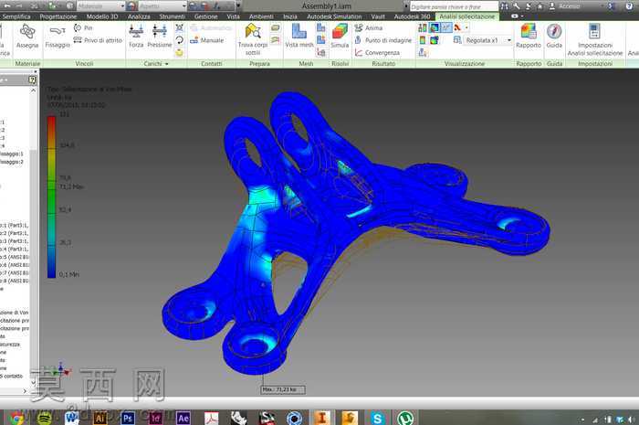Open Illustrator from the taskbar
Image resolution: width=639 pixels, height=425 pixels.
point(100,418)
